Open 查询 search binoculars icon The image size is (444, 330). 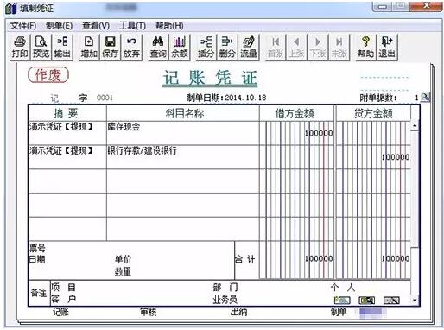tap(158, 48)
